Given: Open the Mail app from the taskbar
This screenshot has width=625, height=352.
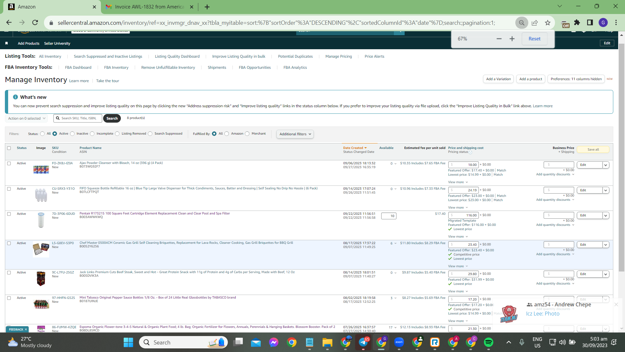Looking at the screenshot, I should point(256,342).
